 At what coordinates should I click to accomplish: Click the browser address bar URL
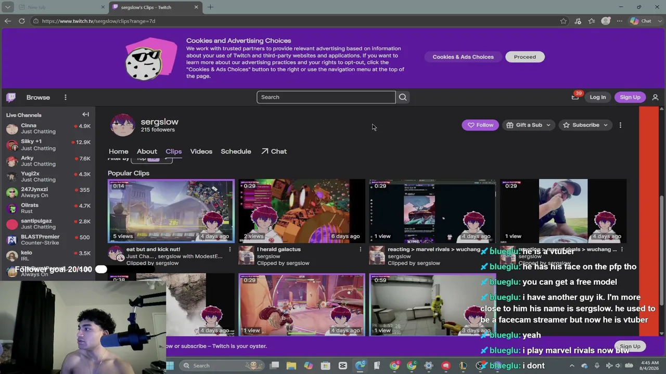98,21
